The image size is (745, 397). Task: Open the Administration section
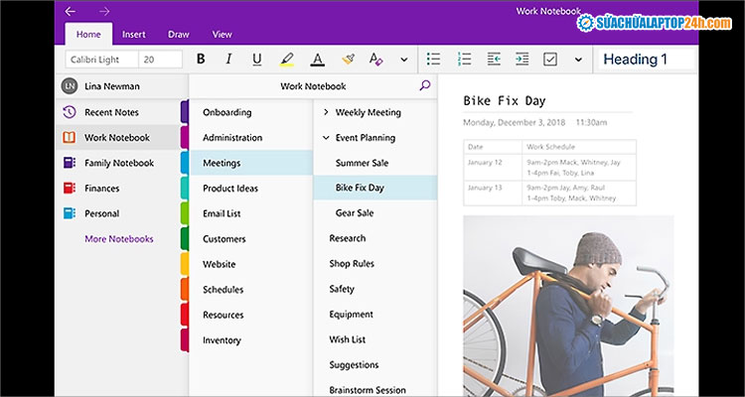tap(251, 138)
